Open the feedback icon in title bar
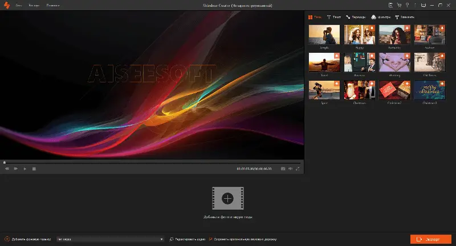456x246 pixels. point(424,5)
